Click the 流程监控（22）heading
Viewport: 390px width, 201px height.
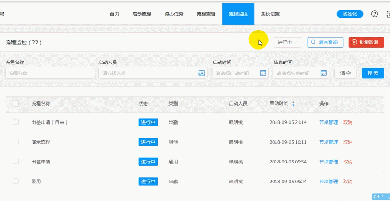(24, 43)
